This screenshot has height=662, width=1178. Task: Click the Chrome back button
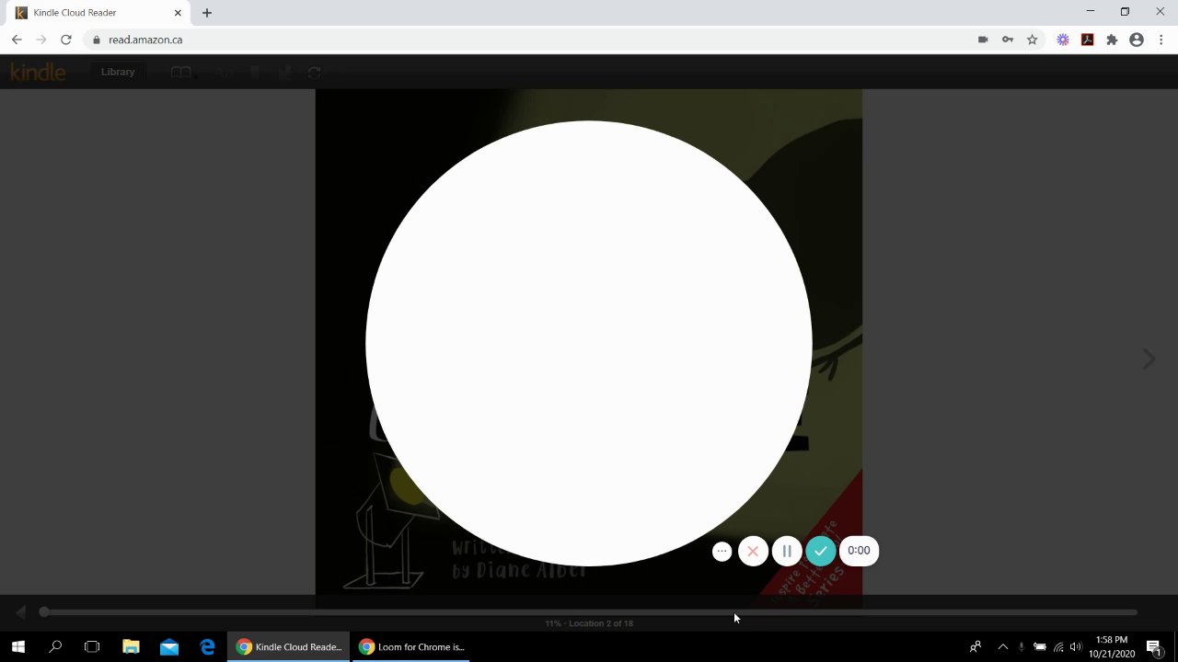coord(17,40)
